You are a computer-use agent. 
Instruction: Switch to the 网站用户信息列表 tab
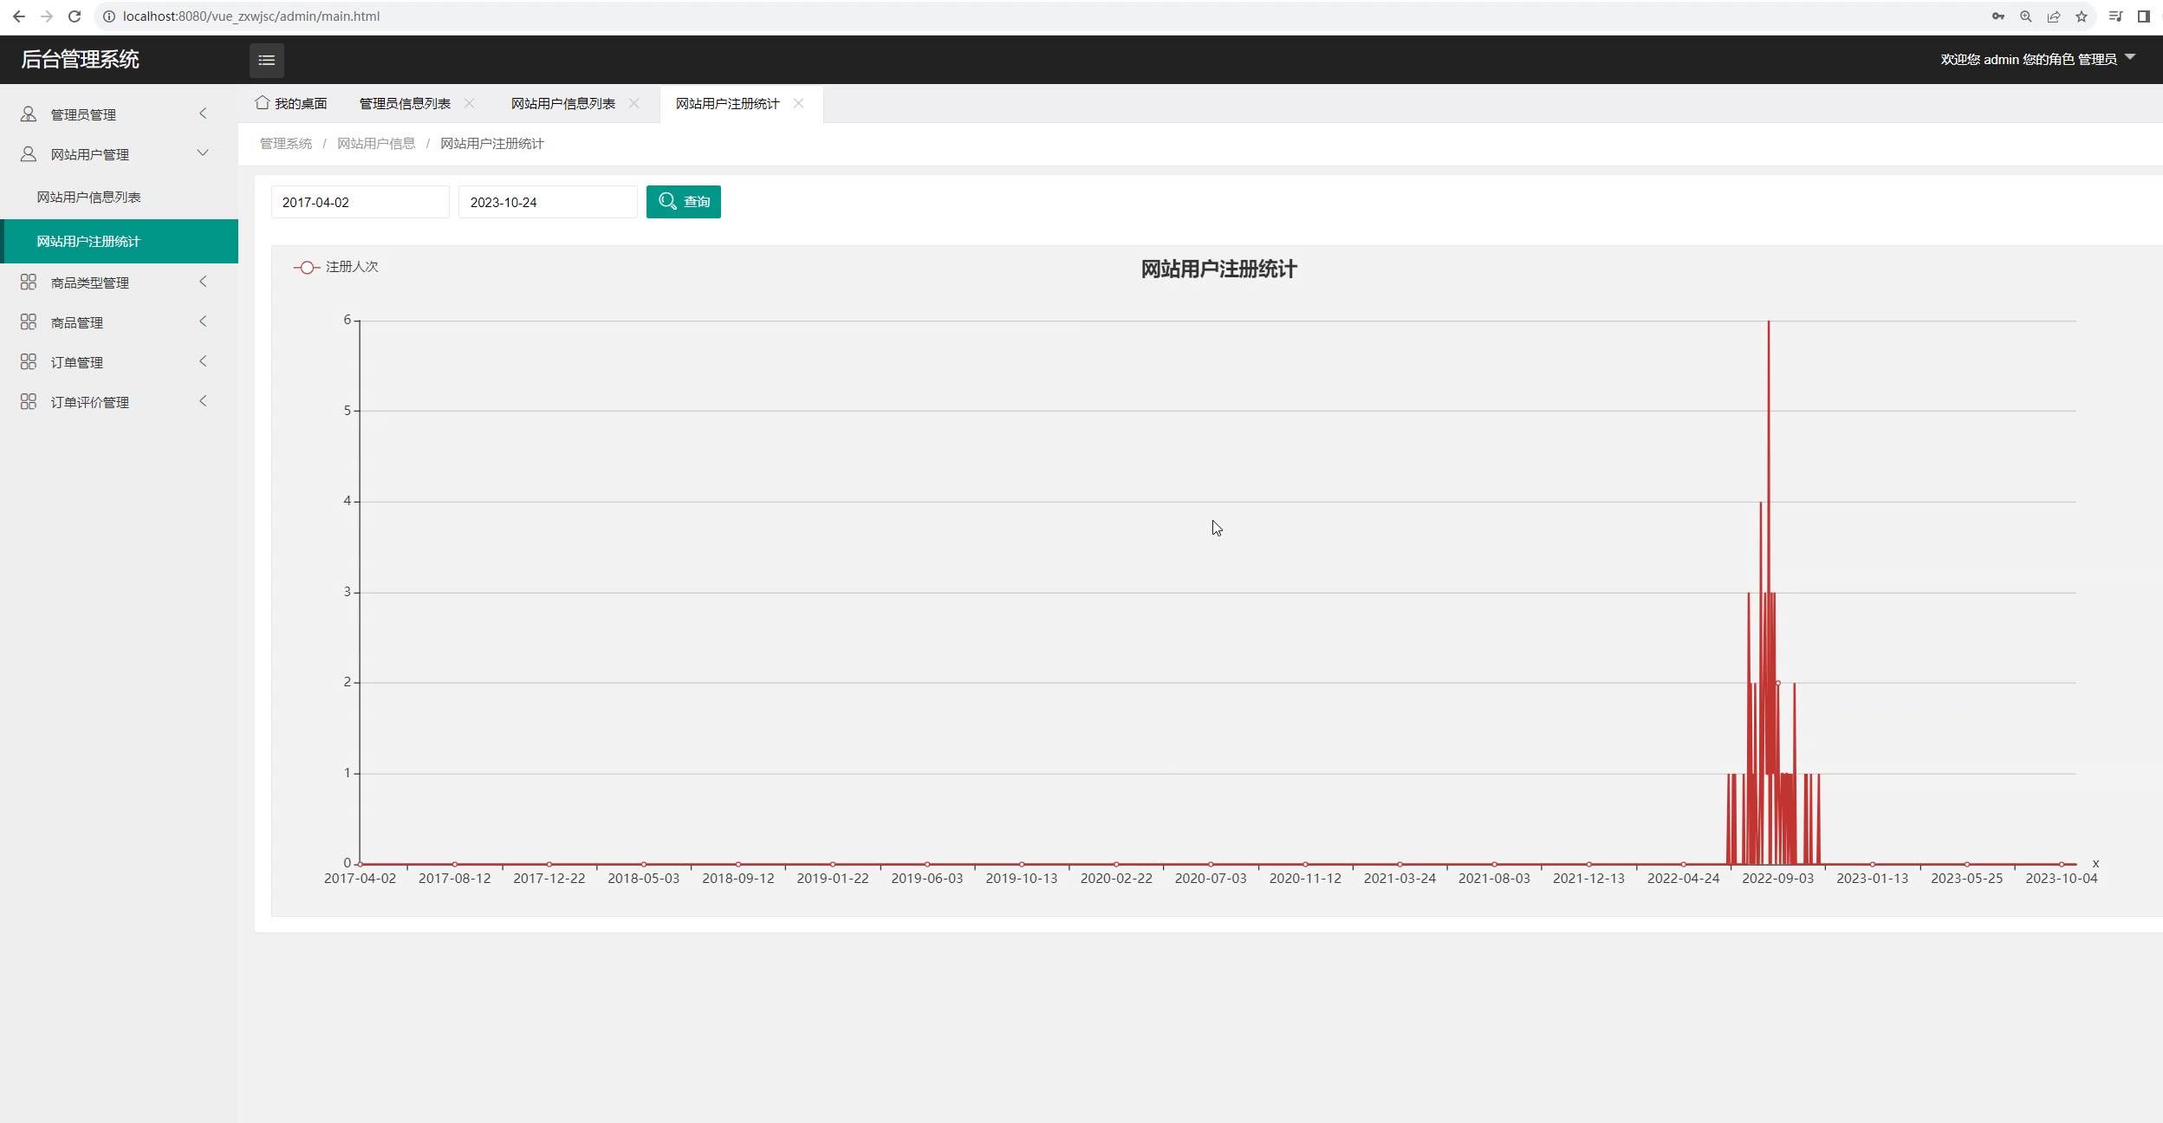[562, 104]
